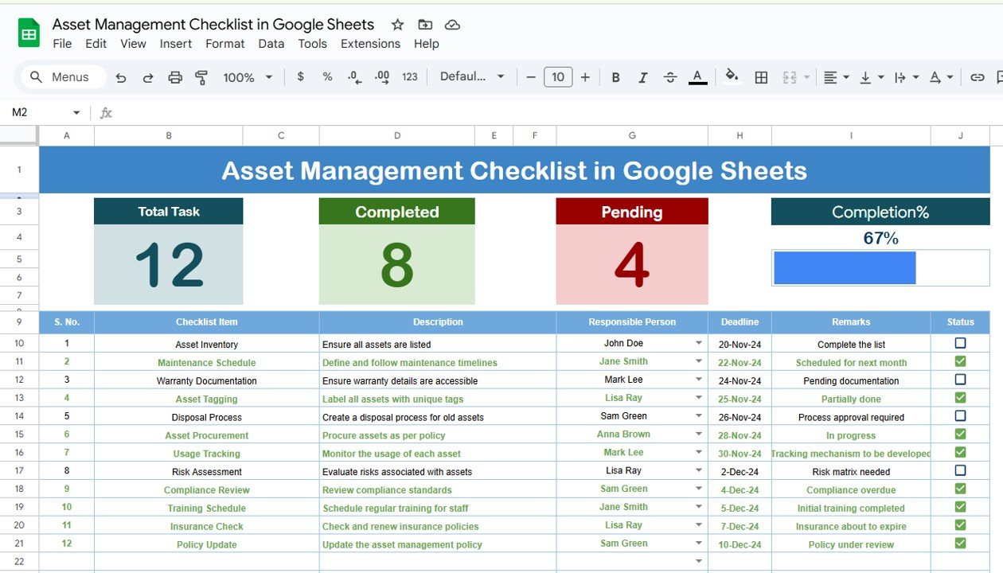Viewport: 1003px width, 573px height.
Task: Click the document title text
Action: pyautogui.click(x=213, y=25)
